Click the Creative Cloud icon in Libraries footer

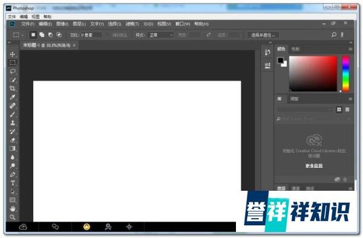tap(338, 179)
